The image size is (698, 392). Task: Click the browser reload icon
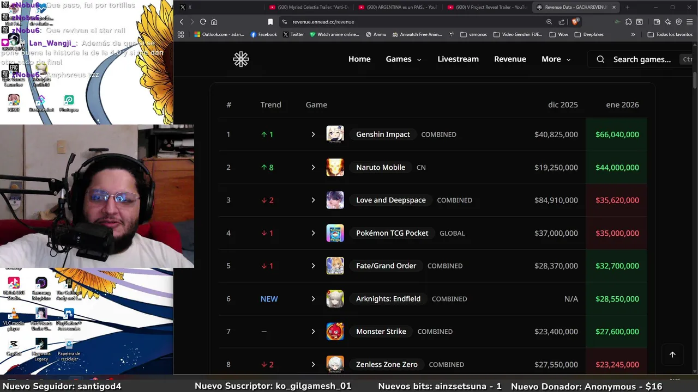[x=203, y=22]
